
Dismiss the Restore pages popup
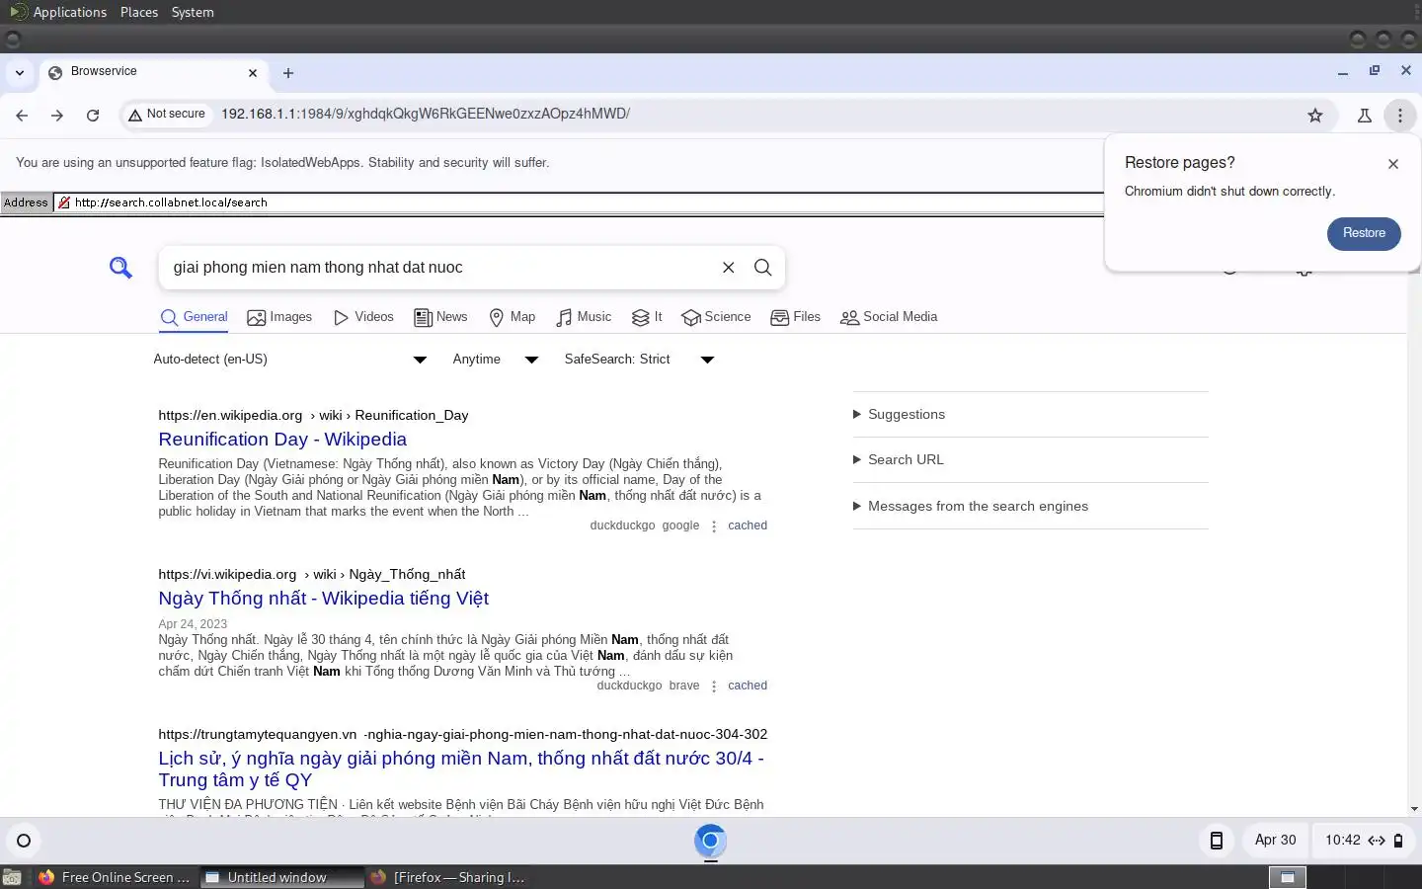pos(1393,164)
